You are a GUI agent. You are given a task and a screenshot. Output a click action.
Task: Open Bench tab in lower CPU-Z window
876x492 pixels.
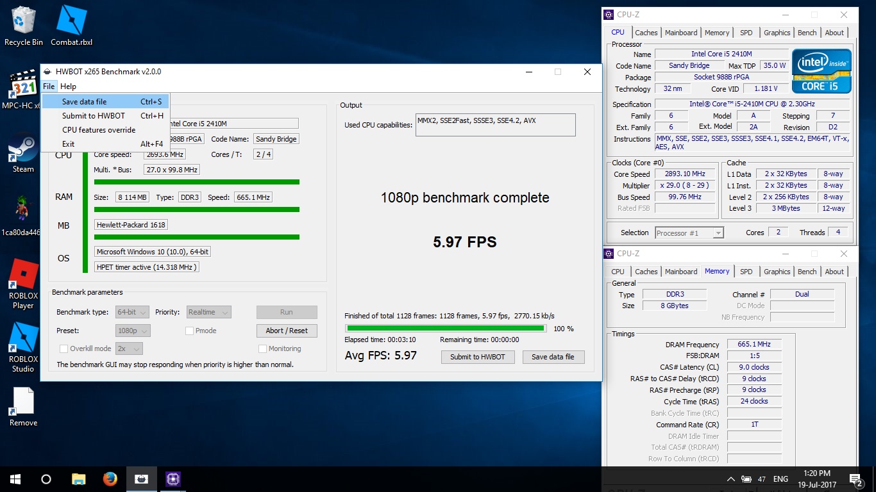(x=807, y=272)
